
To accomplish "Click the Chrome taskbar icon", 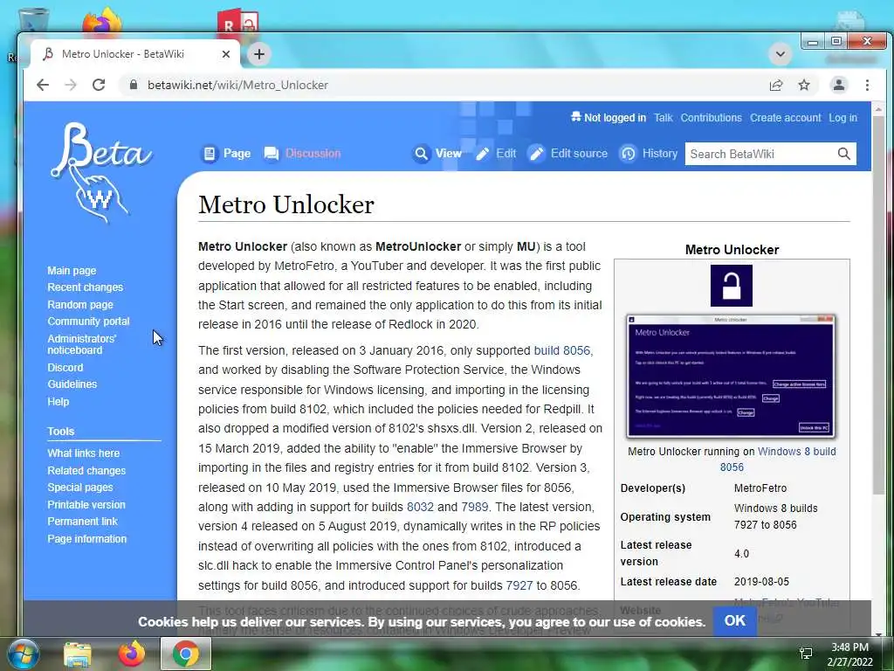I will click(x=186, y=654).
